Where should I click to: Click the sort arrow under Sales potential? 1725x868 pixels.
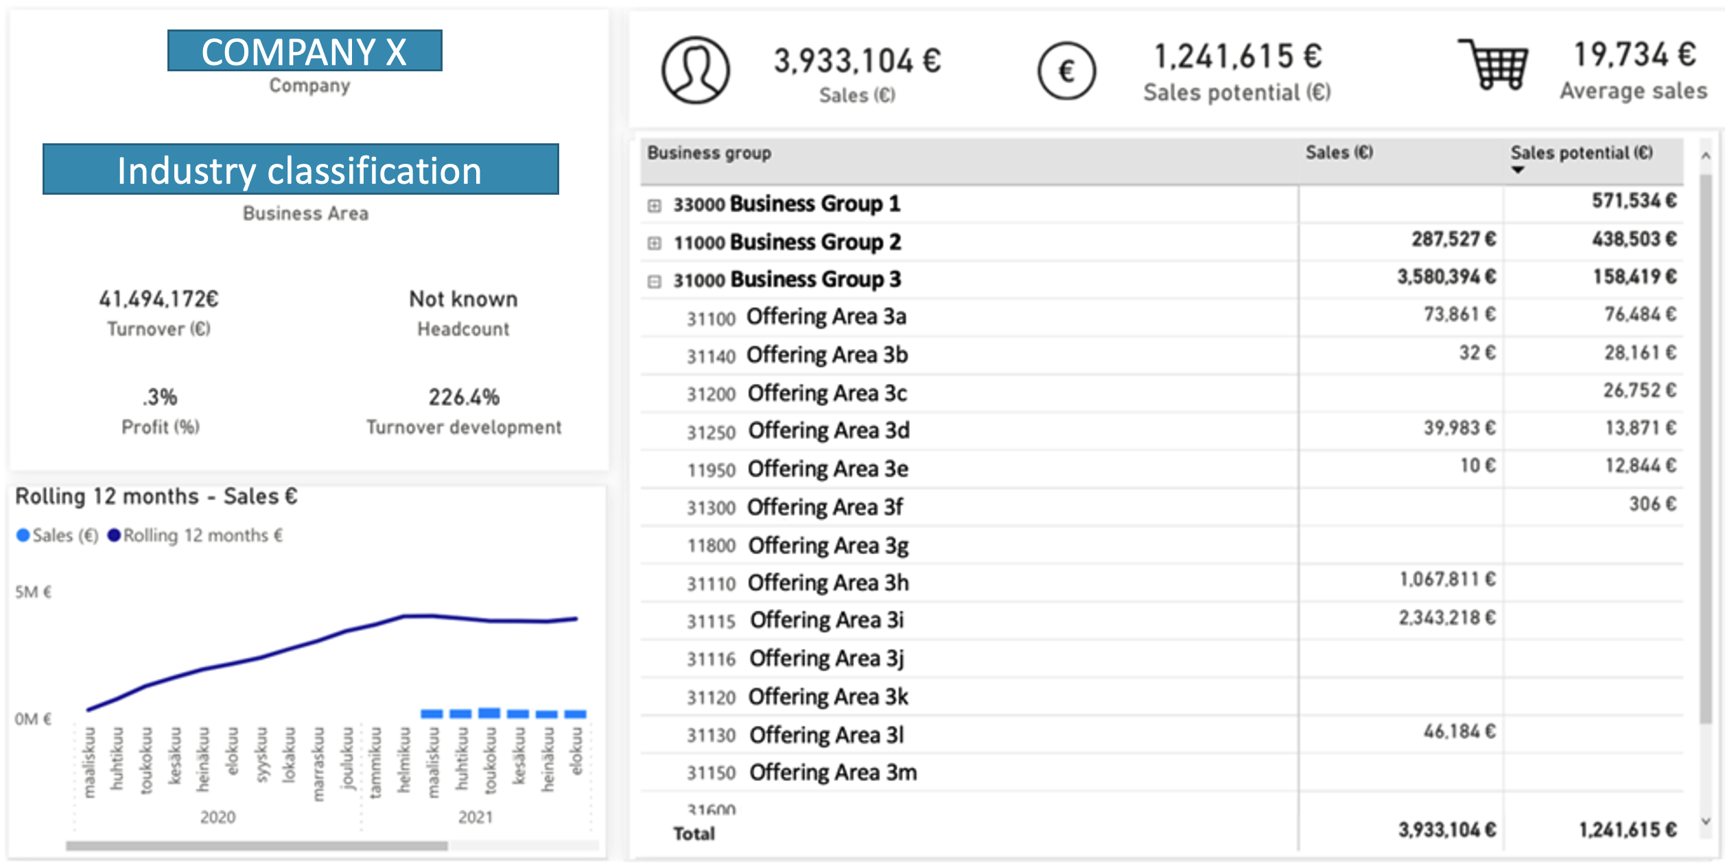pos(1517,169)
